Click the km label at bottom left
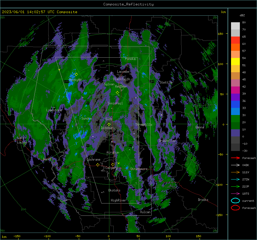 (4, 237)
